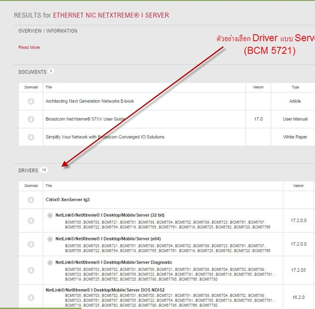The image size is (315, 309).
Task: Download Architecting Next Generation Networks E-book
Action: point(31,101)
